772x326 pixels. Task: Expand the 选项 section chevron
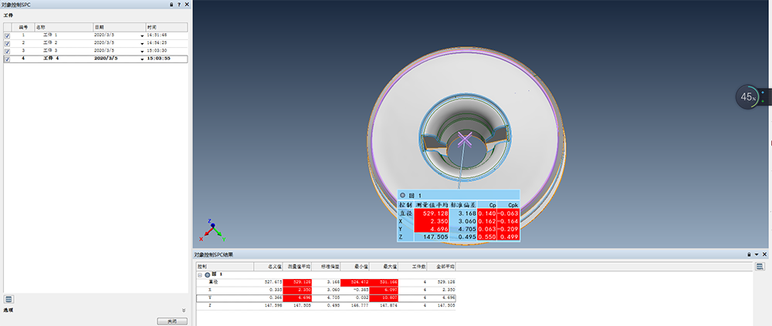point(184,311)
